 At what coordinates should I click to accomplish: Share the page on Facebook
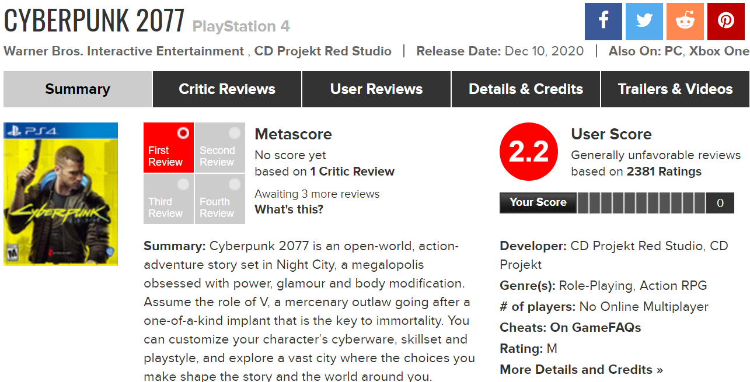pyautogui.click(x=603, y=22)
